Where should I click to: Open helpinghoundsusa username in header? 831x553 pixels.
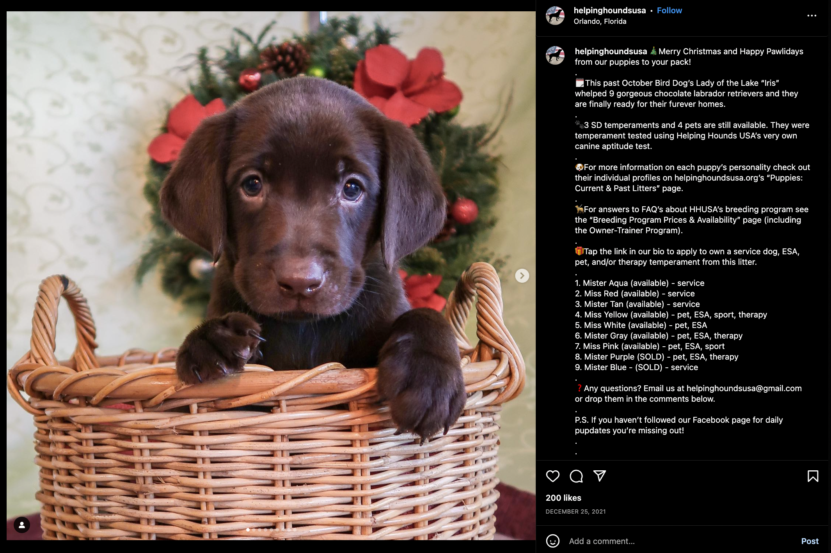point(610,11)
